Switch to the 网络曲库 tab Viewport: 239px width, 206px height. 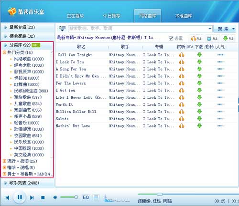[148, 16]
